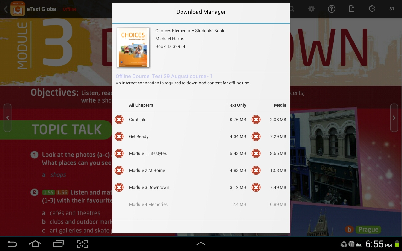Tap the screenshot capture icon in navigation bar
The image size is (402, 251).
(x=82, y=244)
